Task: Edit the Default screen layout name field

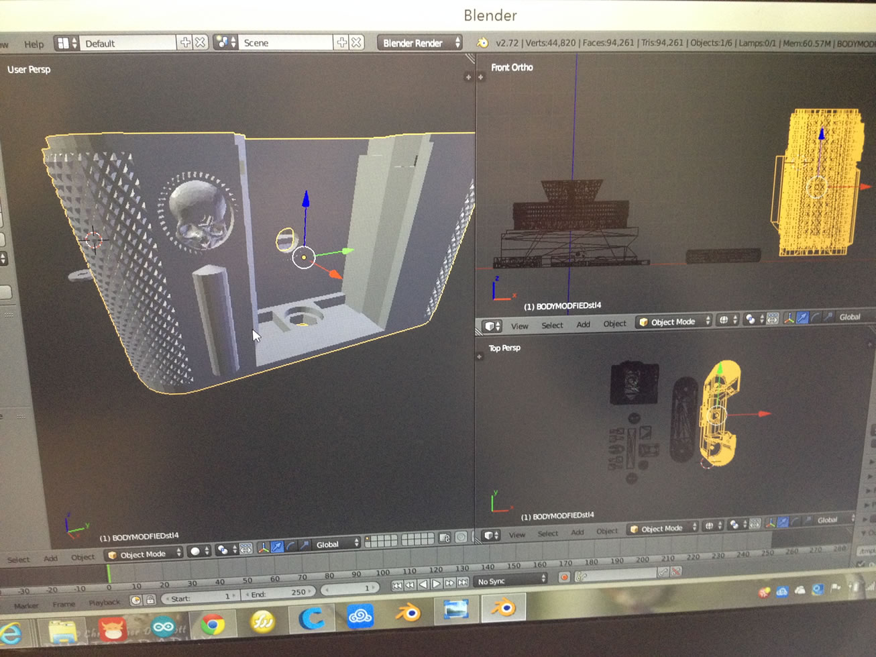Action: [128, 43]
